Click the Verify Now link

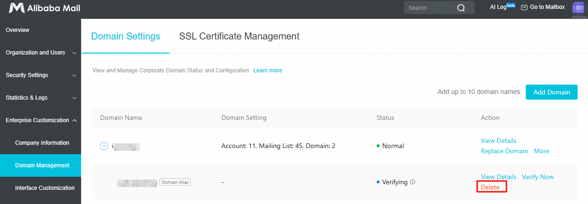coord(538,177)
